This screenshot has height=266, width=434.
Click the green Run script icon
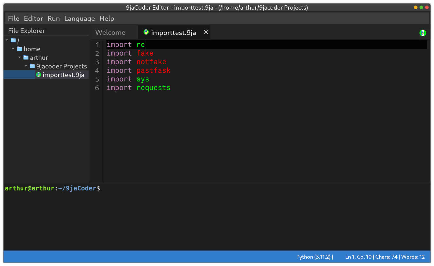423,33
